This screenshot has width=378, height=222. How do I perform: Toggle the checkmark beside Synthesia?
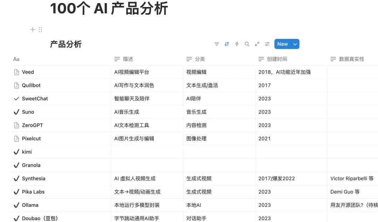(x=16, y=178)
